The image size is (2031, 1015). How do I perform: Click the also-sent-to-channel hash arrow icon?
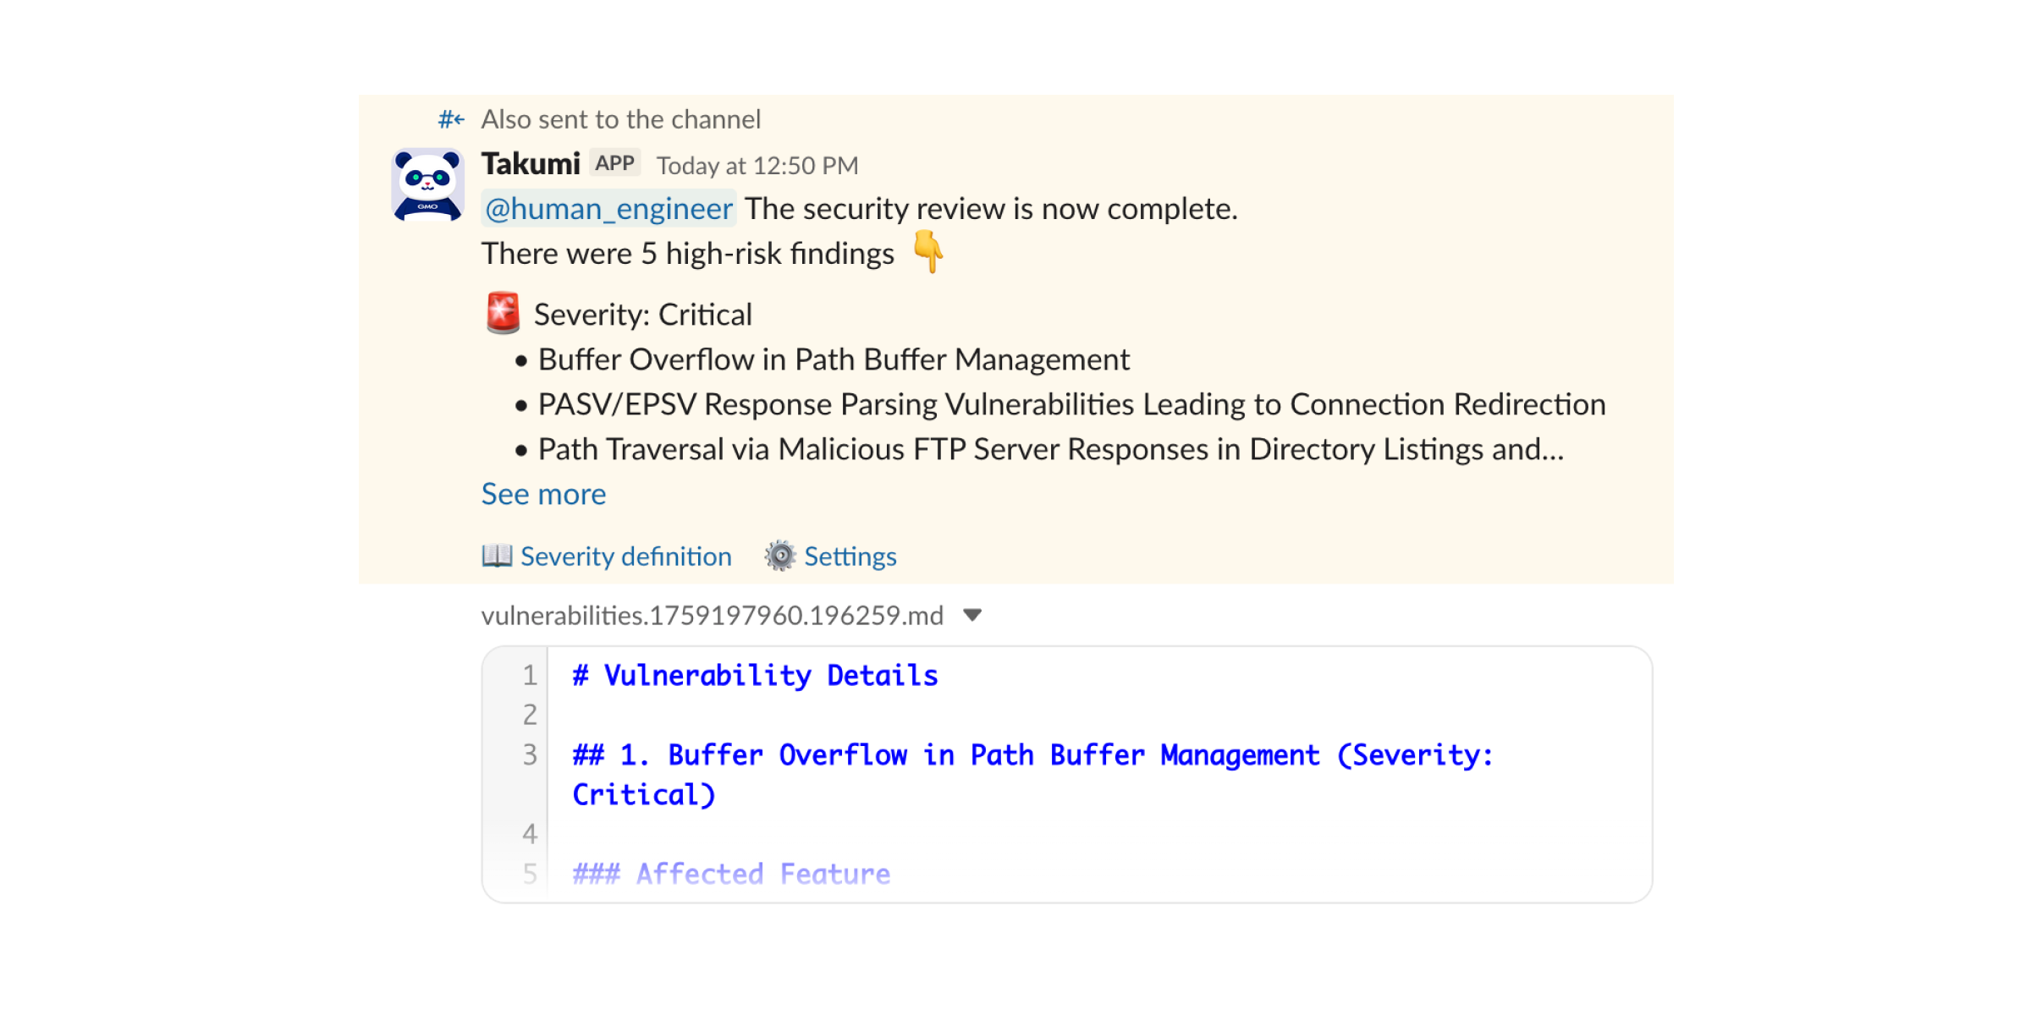(451, 119)
